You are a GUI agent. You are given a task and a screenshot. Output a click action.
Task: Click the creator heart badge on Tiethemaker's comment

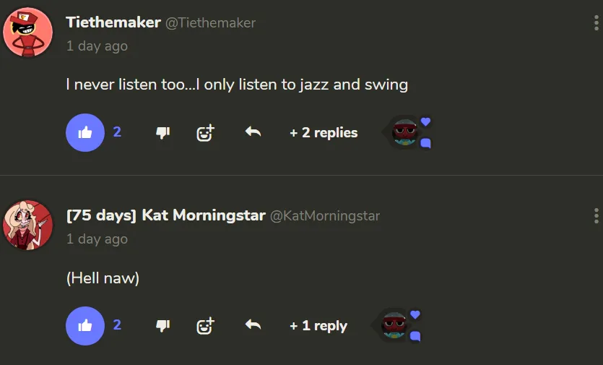(x=425, y=121)
